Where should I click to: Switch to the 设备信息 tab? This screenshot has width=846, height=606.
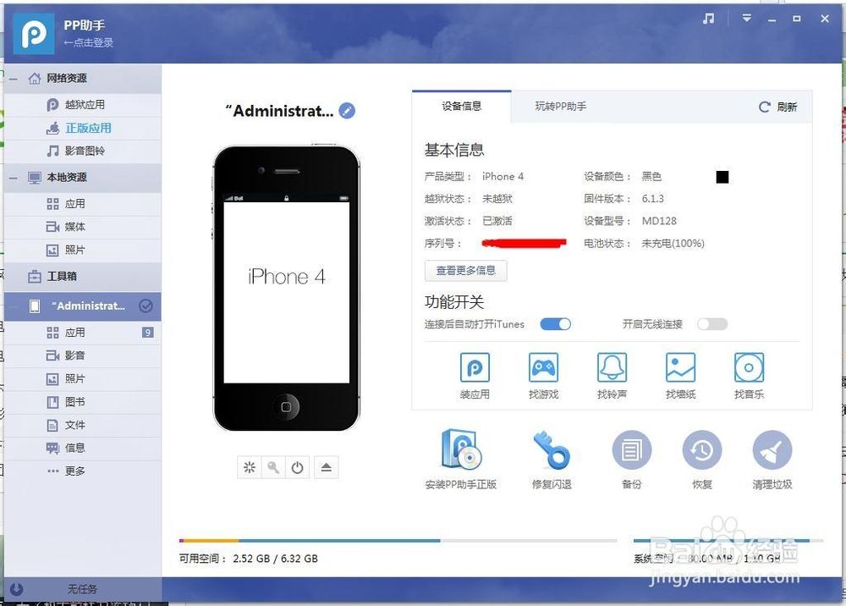461,107
